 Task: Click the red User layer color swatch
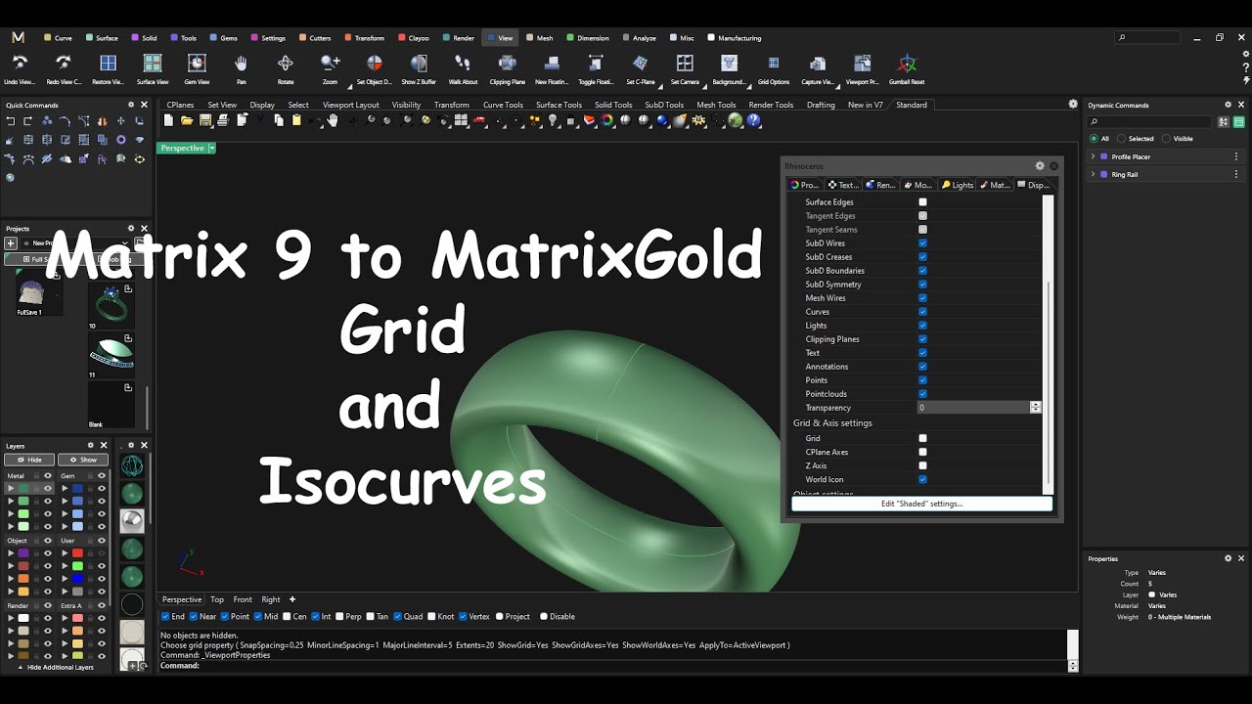coord(77,553)
